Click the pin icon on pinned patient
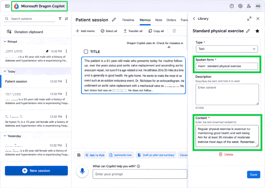 tap(47, 51)
